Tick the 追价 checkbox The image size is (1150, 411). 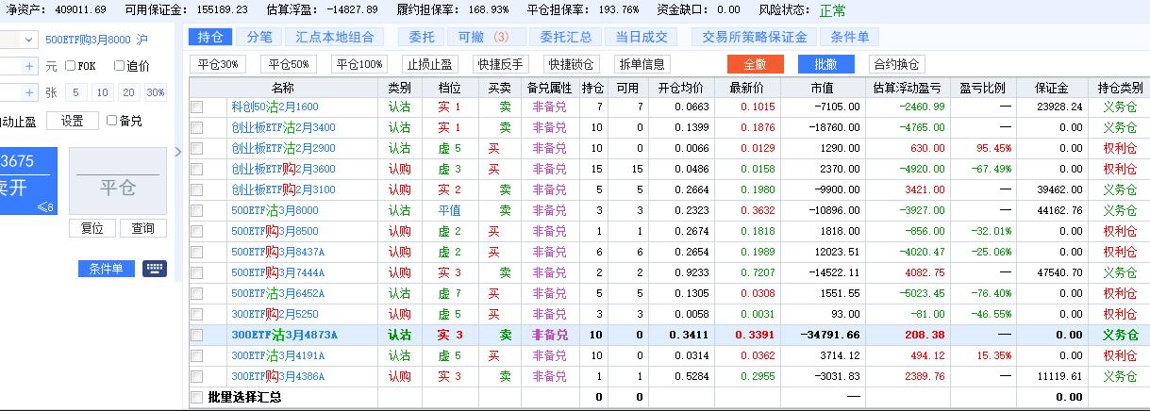tap(119, 66)
